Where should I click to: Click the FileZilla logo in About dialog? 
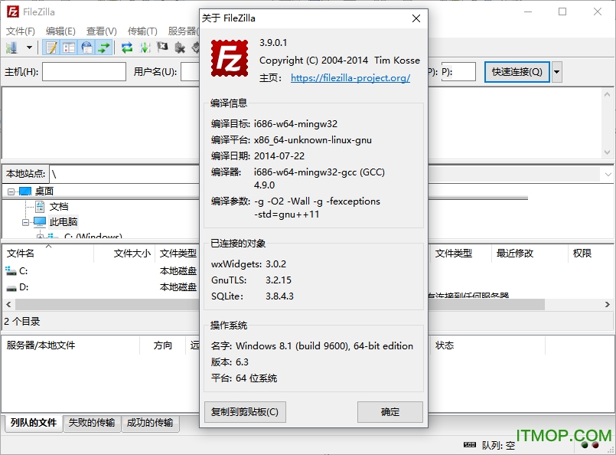[x=230, y=58]
